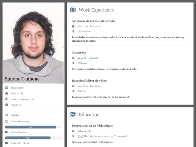Click the Adobe Premiere skill label
The width and height of the screenshot is (196, 147).
(19, 132)
